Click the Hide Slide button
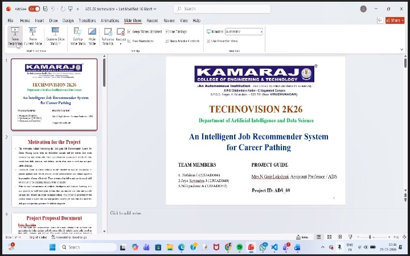This screenshot has height=256, width=410. (92, 36)
